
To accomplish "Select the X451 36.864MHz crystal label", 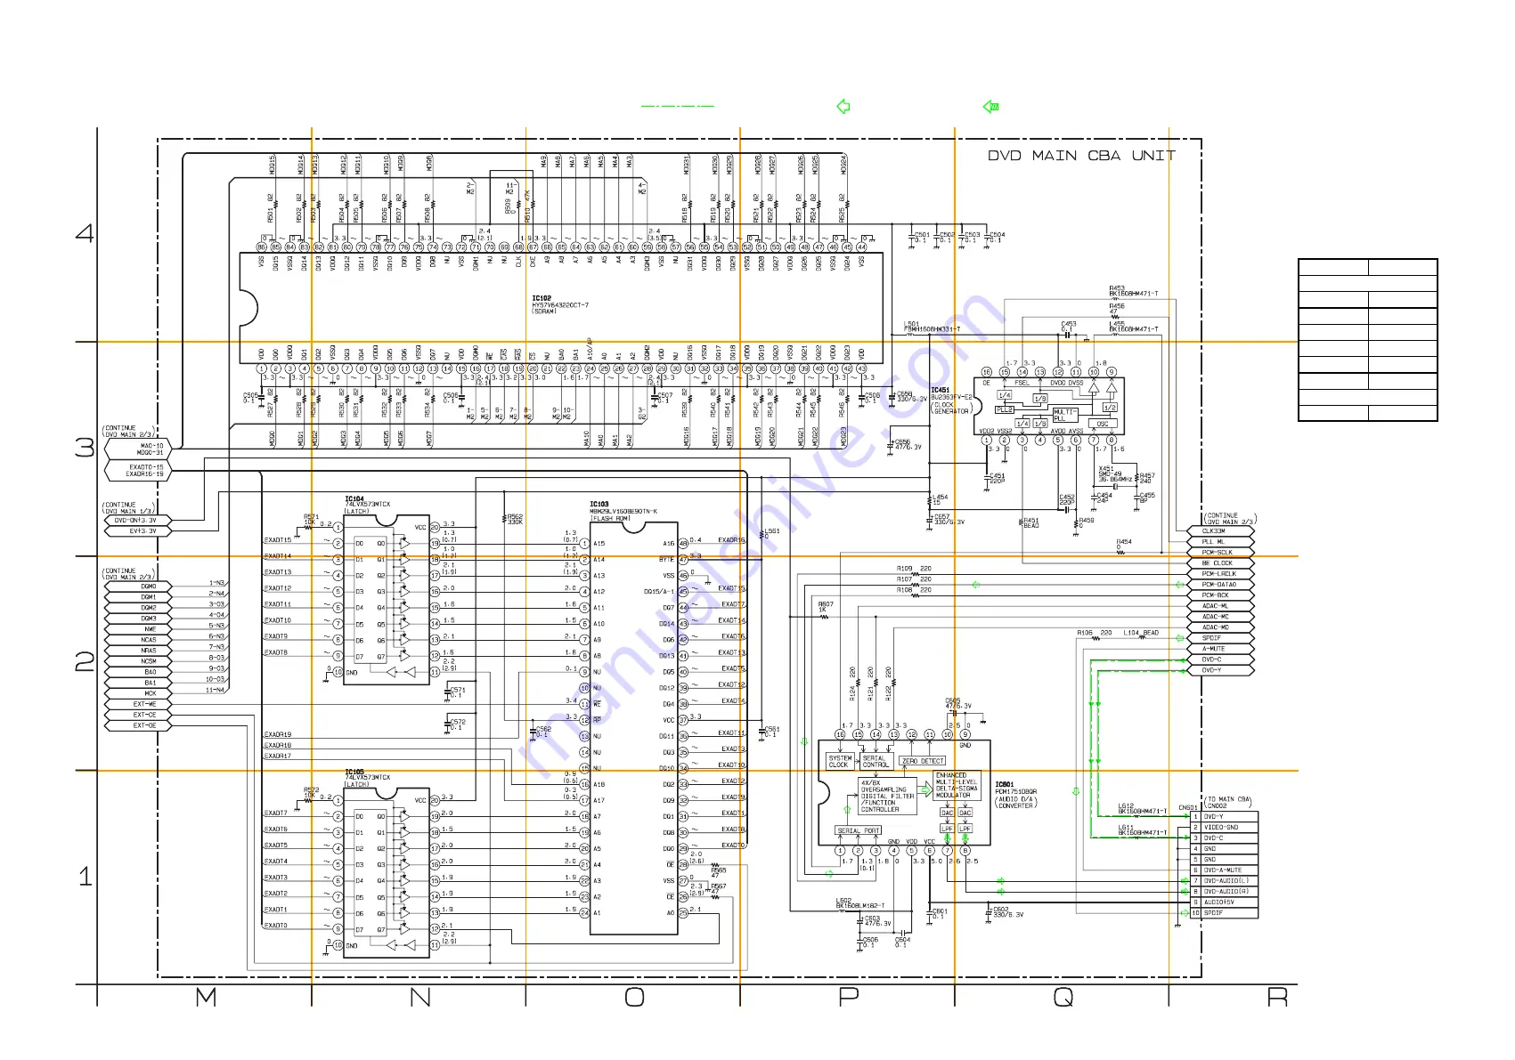I will point(1116,474).
